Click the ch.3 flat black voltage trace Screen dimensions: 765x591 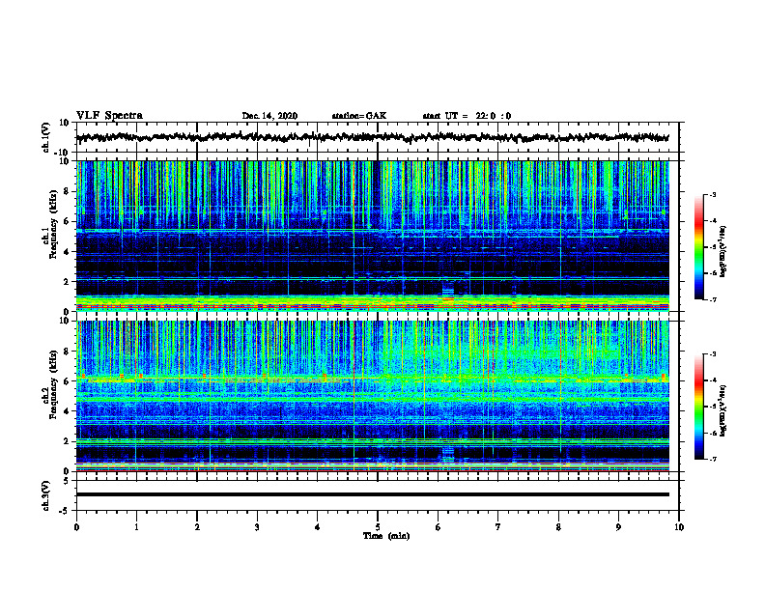click(372, 494)
